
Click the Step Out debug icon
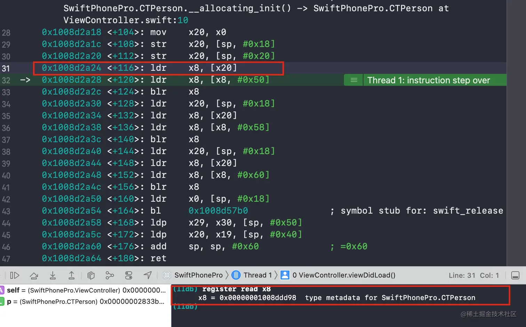coord(71,275)
